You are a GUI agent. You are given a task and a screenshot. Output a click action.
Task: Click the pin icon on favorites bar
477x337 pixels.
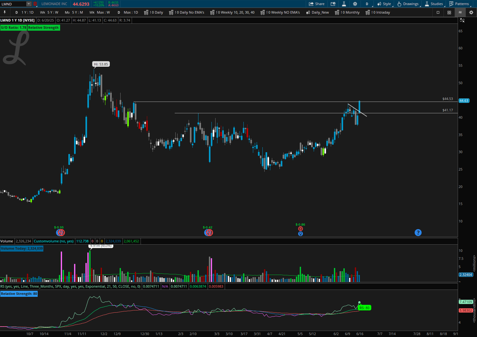click(4, 12)
